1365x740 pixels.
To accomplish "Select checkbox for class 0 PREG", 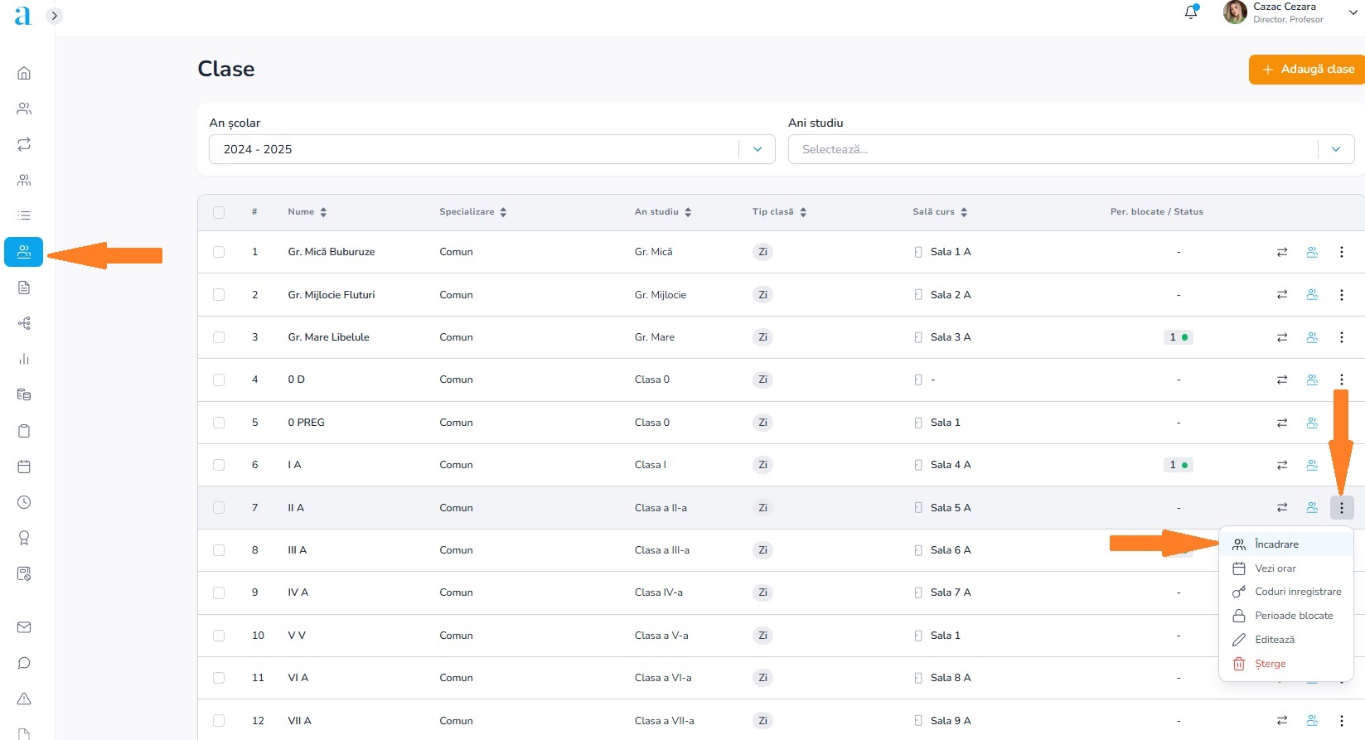I will [219, 423].
